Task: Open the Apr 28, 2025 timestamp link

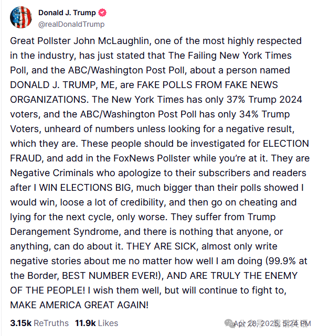Action: pos(272,323)
